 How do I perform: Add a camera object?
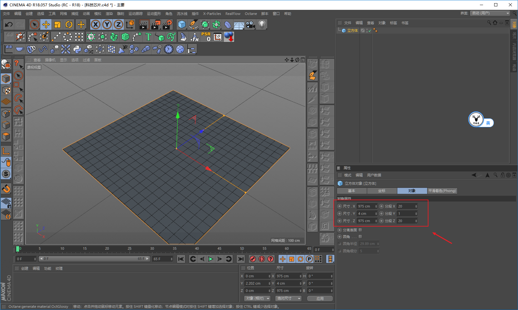pos(251,24)
